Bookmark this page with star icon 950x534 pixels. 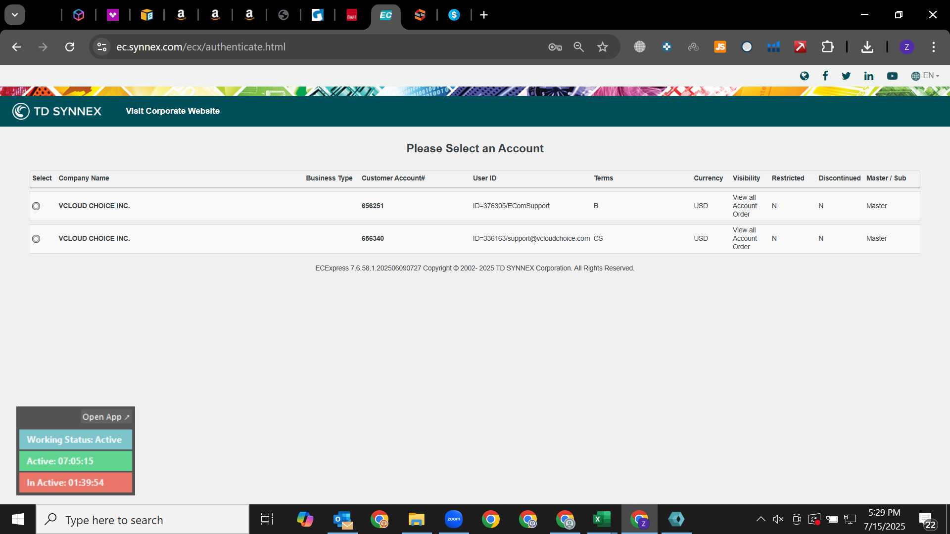(x=602, y=47)
